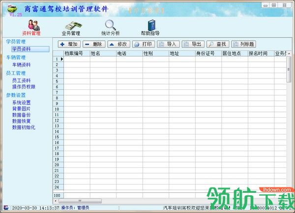Click the 电话 column header
Viewport: 295px width, 213px height.
coord(129,53)
